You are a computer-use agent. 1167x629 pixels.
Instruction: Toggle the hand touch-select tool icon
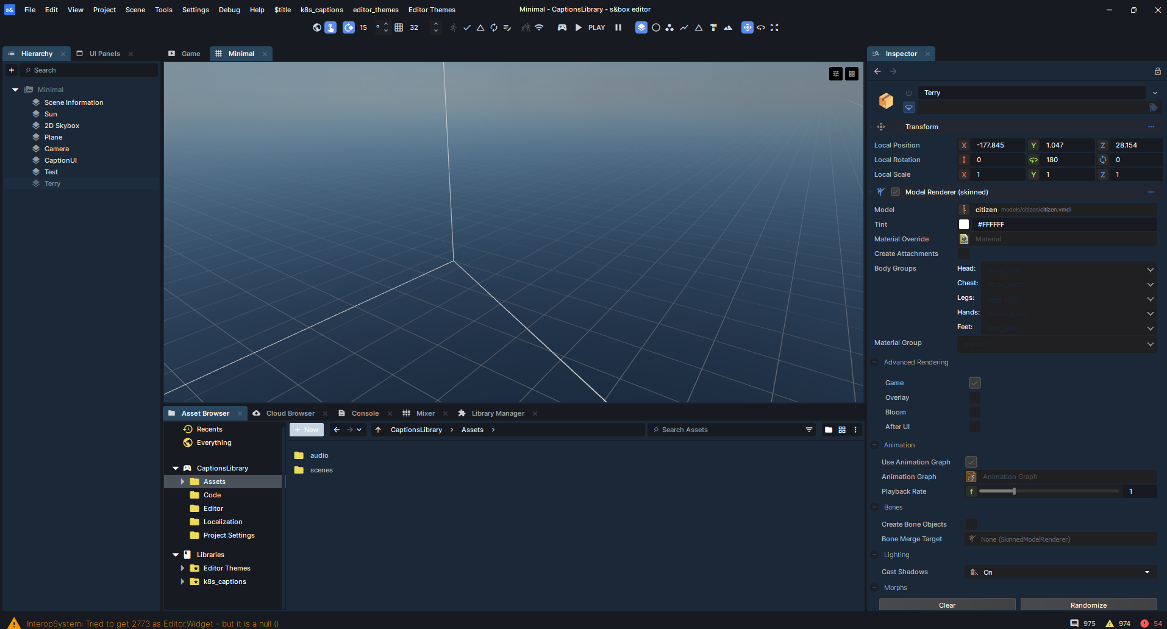tap(330, 27)
